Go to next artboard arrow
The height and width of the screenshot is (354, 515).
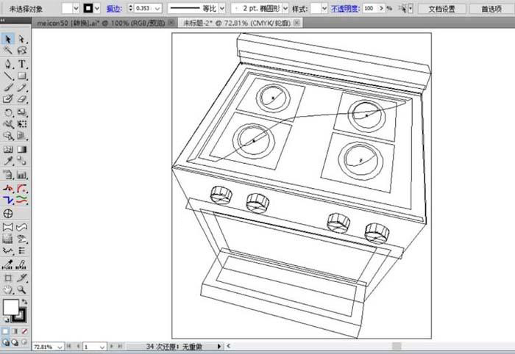[112, 346]
